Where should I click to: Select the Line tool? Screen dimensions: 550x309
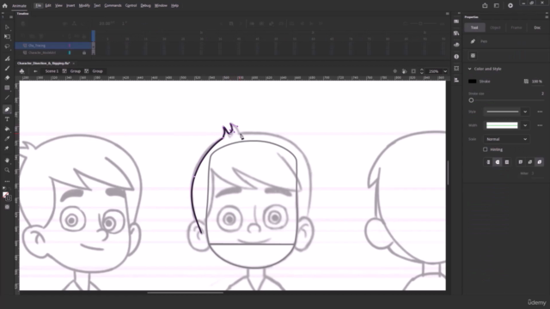pos(7,97)
